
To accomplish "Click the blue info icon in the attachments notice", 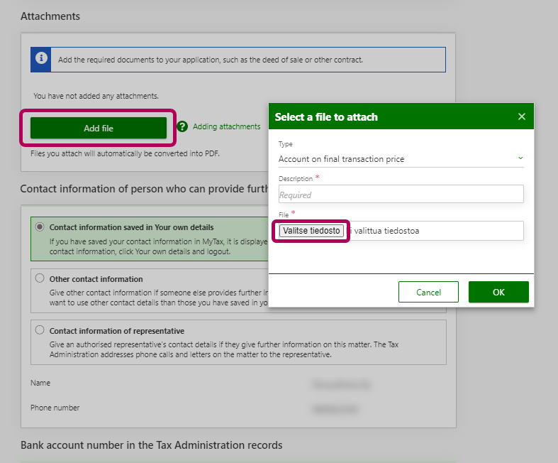I will [43, 60].
